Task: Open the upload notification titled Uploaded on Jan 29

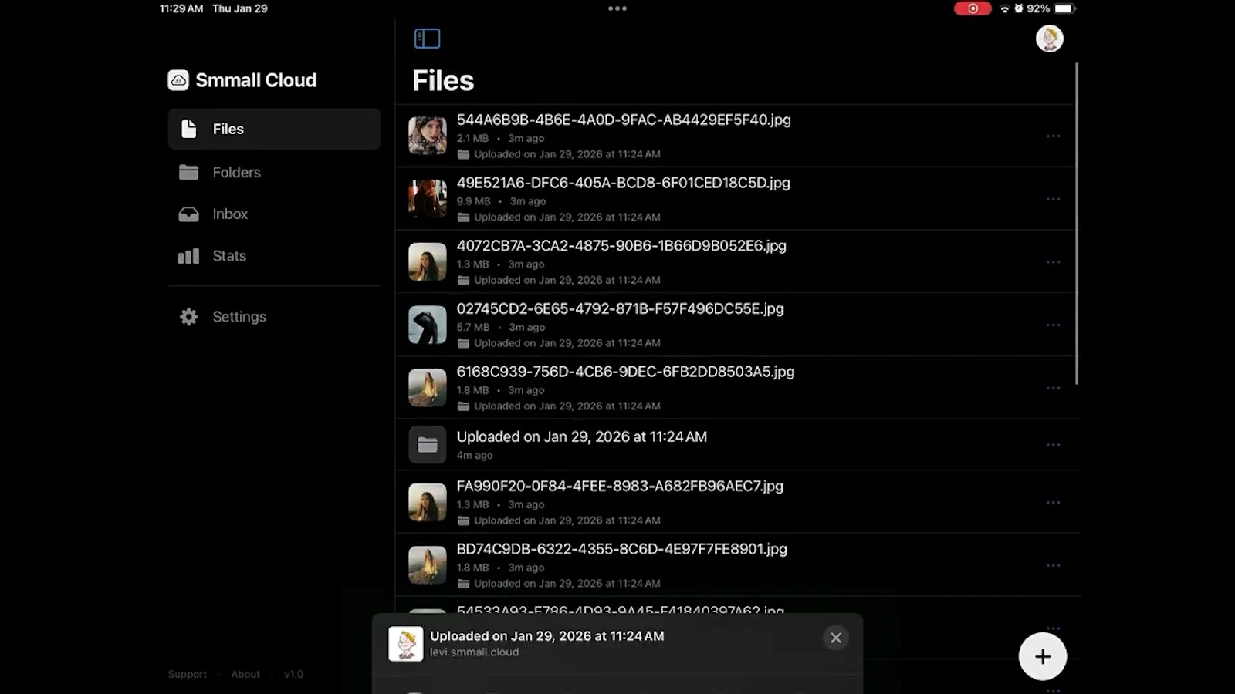Action: [546, 636]
